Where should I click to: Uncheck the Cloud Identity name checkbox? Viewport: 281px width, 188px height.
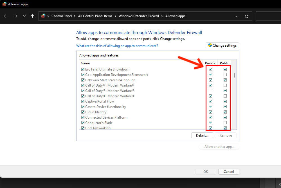click(x=83, y=112)
